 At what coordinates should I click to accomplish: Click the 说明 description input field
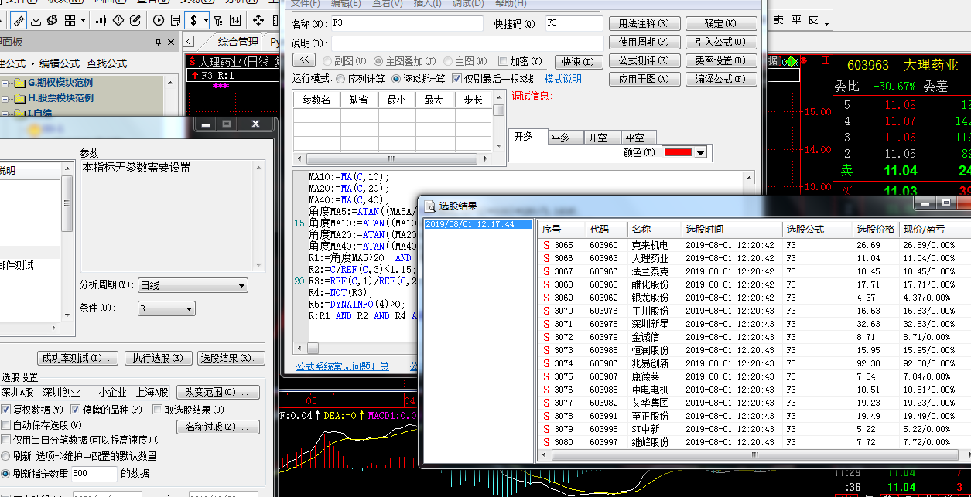(467, 43)
